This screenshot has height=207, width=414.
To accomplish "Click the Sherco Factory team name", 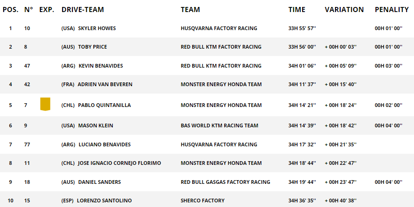I will (202, 201).
